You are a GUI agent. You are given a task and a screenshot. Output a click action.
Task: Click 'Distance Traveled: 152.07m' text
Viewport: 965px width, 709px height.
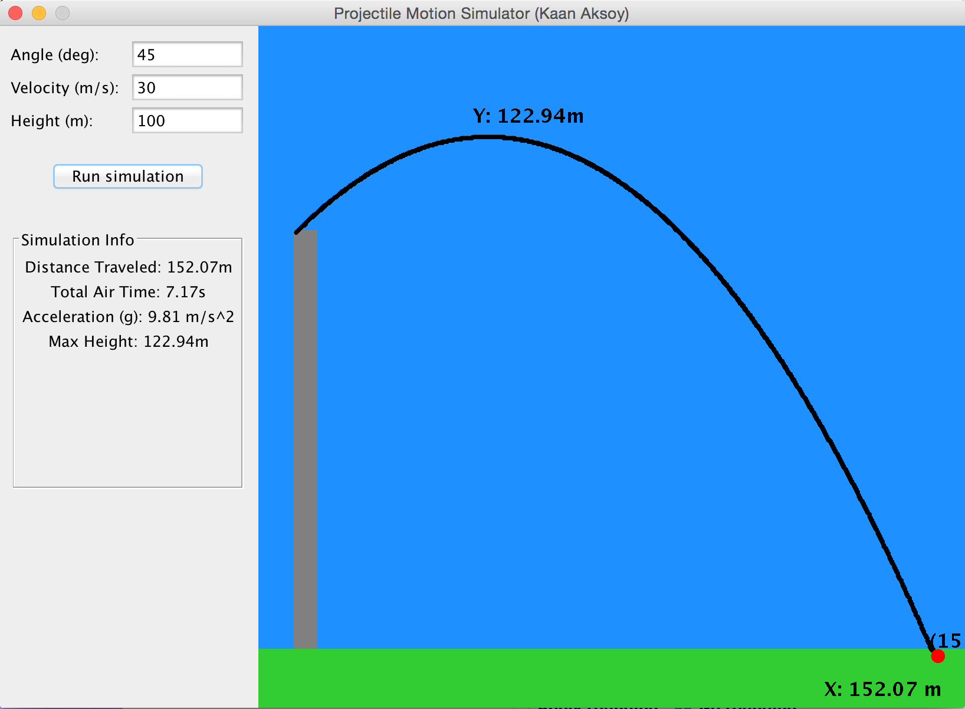point(129,267)
